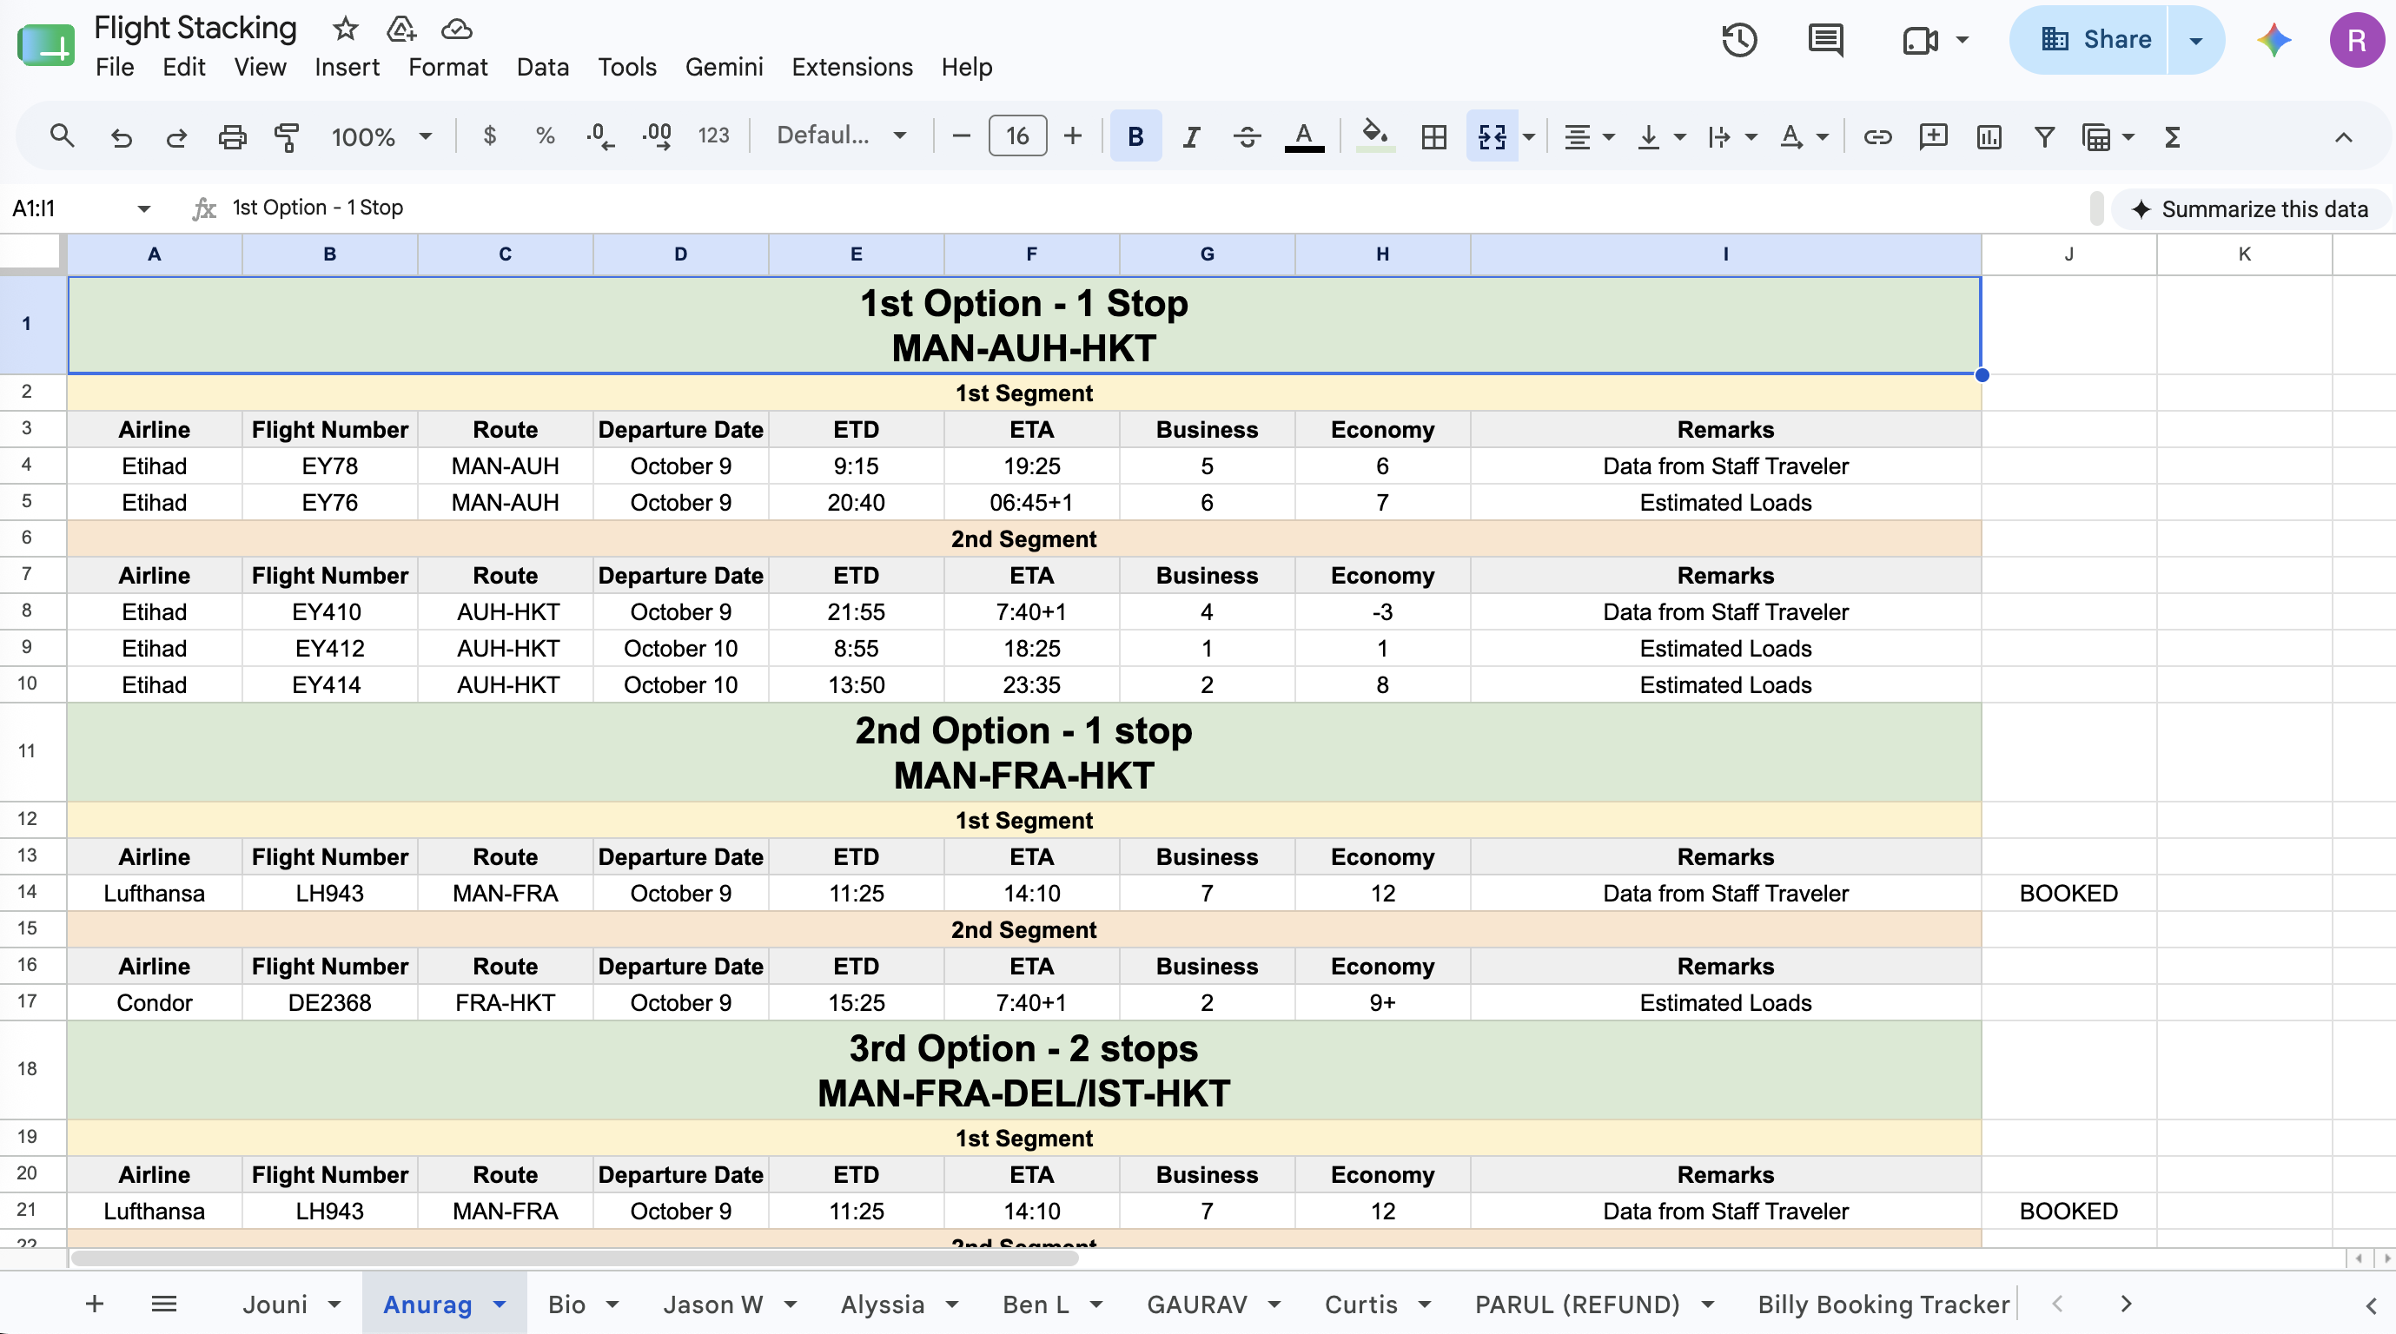Switch to the Jason W sheet tab
Image resolution: width=2396 pixels, height=1334 pixels.
click(712, 1304)
